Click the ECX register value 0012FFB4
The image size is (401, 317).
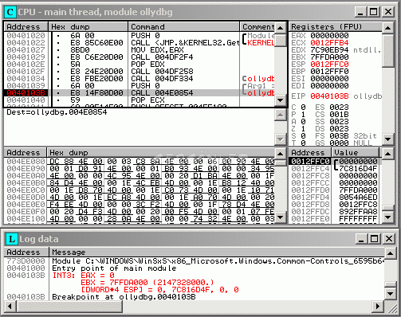(x=329, y=43)
